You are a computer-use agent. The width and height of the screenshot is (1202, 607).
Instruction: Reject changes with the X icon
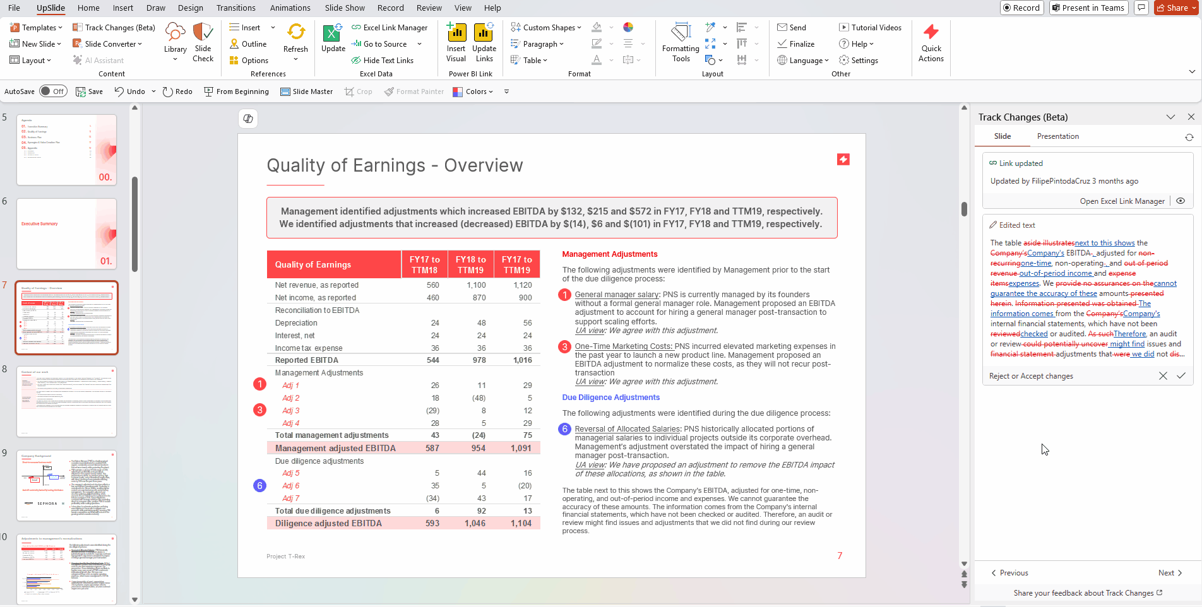pyautogui.click(x=1163, y=375)
